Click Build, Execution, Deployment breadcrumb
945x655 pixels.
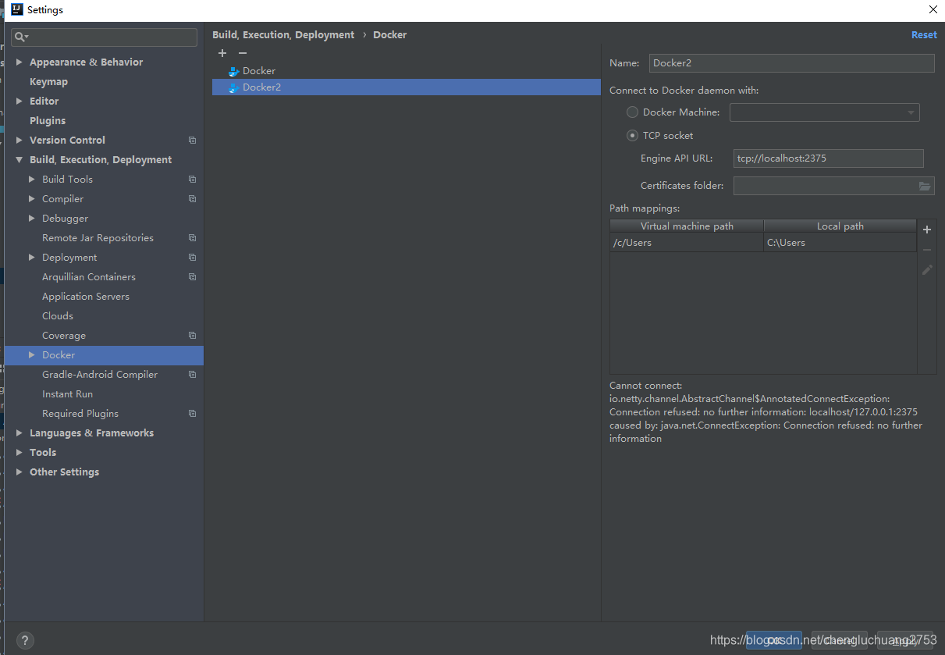pos(283,35)
